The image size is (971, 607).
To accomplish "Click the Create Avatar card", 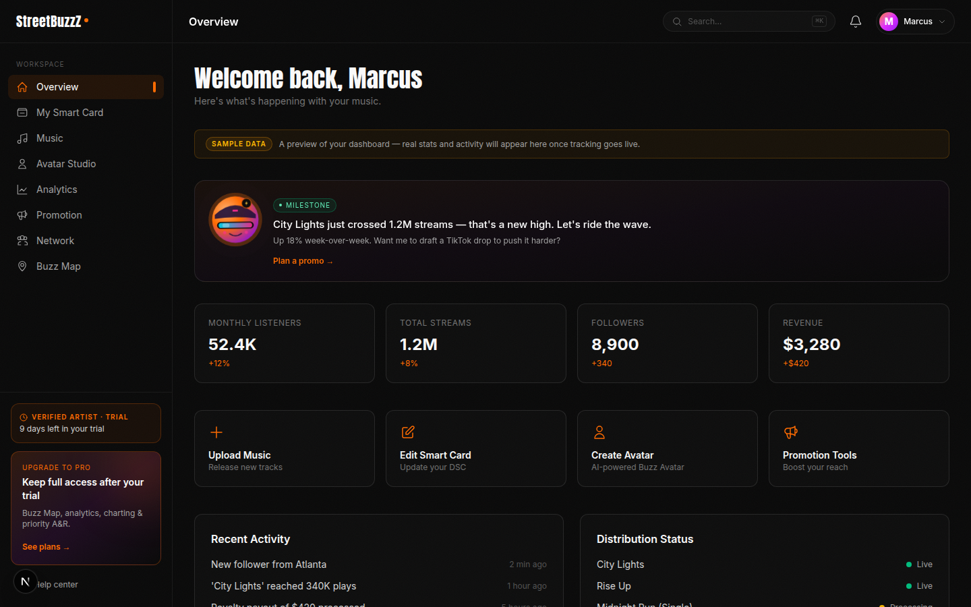I will 668,449.
